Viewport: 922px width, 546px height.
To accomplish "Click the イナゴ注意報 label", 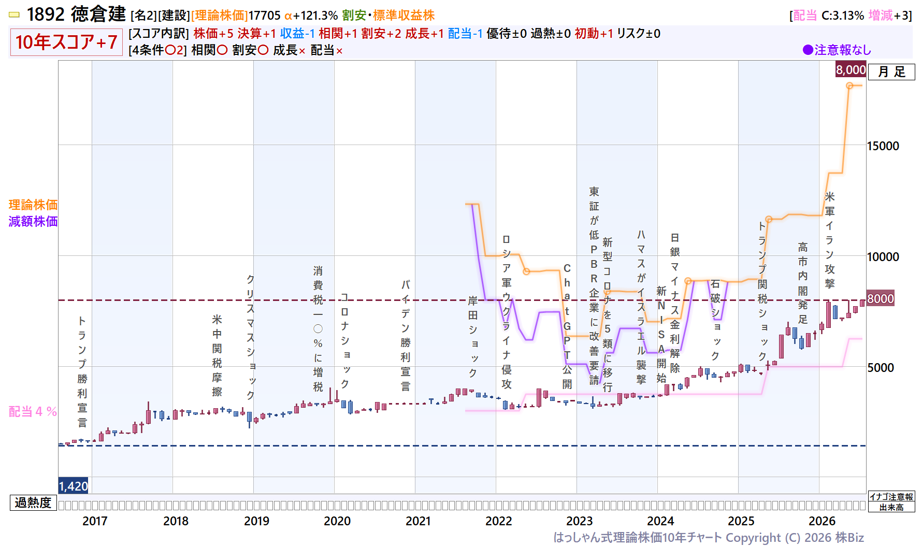I will tap(891, 496).
